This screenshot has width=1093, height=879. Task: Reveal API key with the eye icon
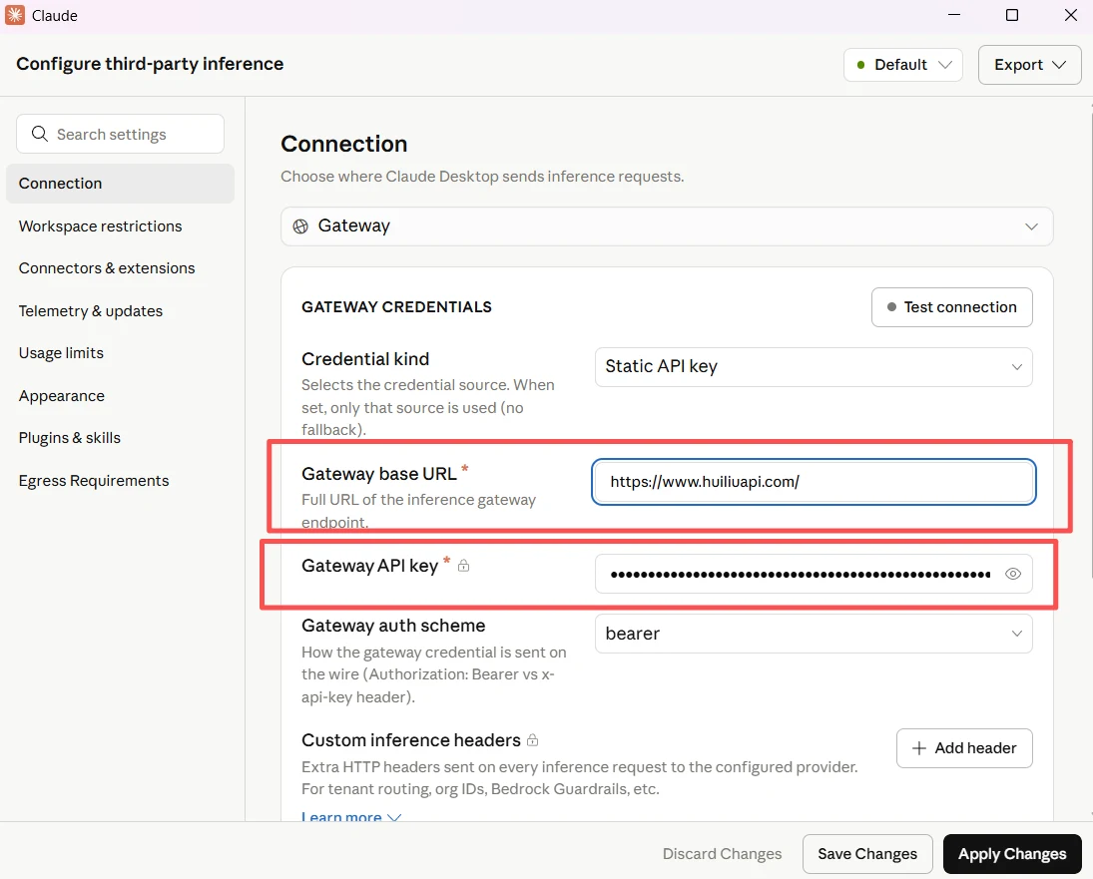pos(1013,574)
